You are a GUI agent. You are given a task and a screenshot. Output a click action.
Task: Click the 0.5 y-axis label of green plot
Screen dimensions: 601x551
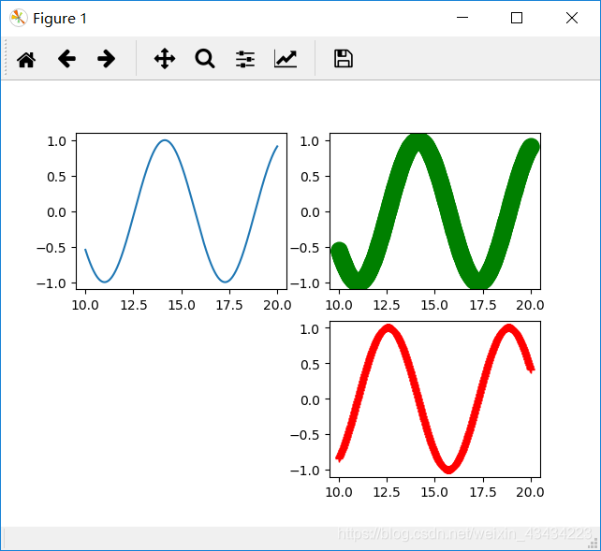310,177
